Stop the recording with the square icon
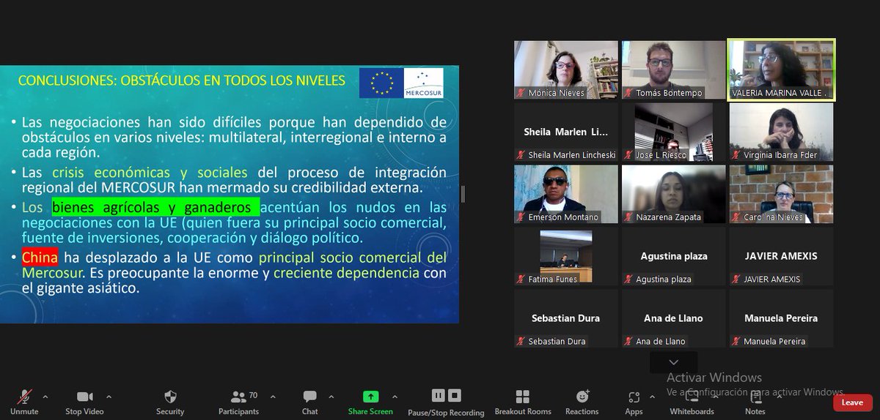The height and width of the screenshot is (420, 880). coord(455,396)
